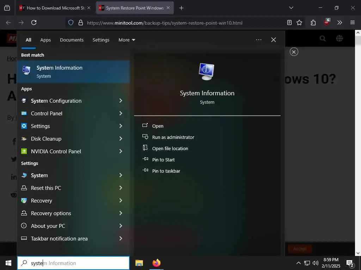Click the System settings laptop icon
Viewport: 361px width, 270px height.
coord(24,175)
